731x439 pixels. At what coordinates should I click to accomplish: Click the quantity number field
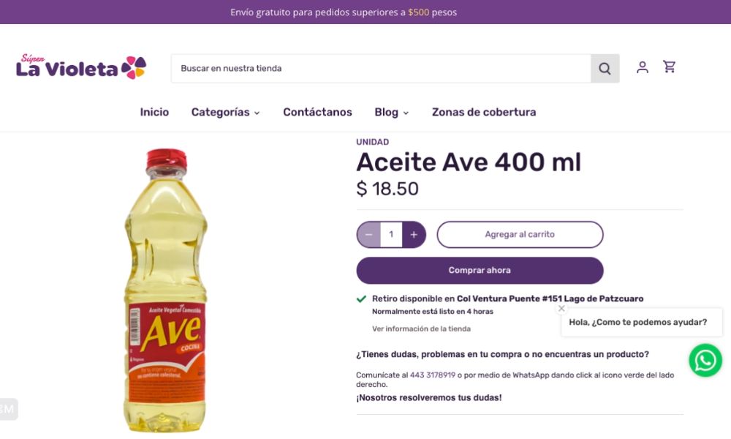point(391,235)
